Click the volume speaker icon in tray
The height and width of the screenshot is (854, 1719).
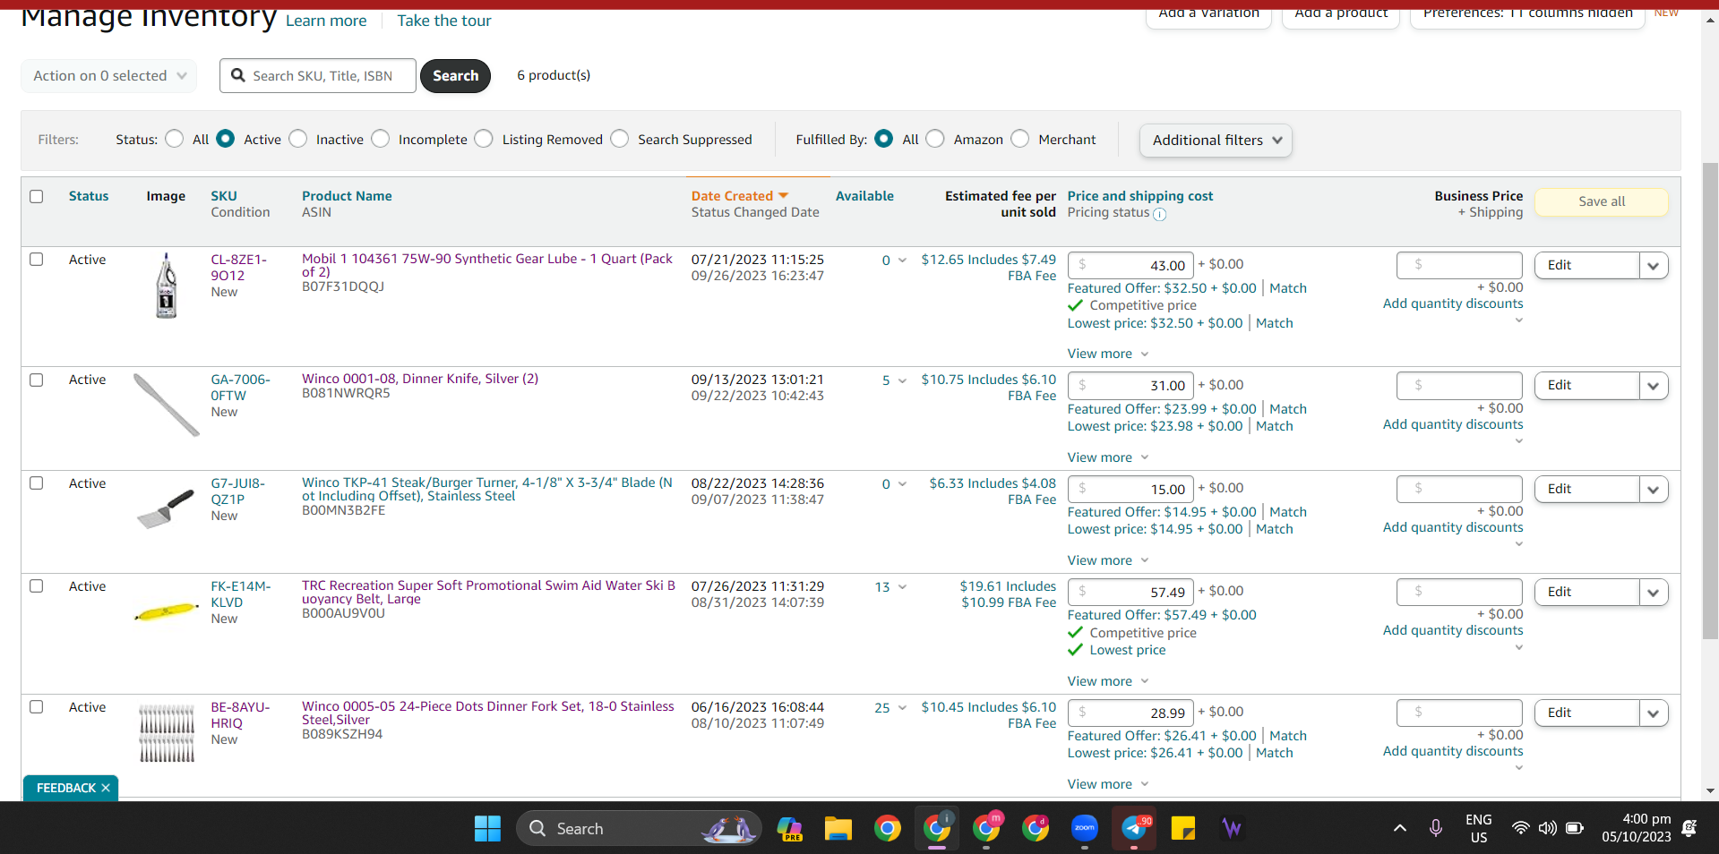click(x=1547, y=828)
